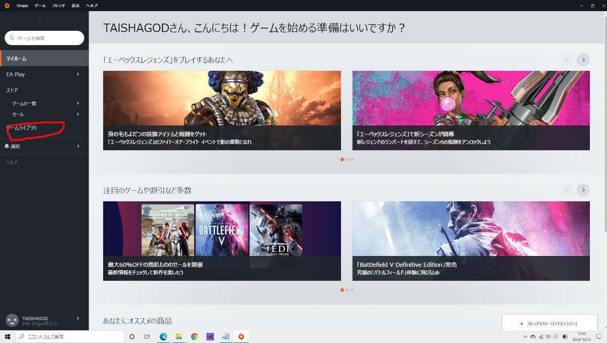Click the あなたにオススメの商品 heading

(138, 321)
